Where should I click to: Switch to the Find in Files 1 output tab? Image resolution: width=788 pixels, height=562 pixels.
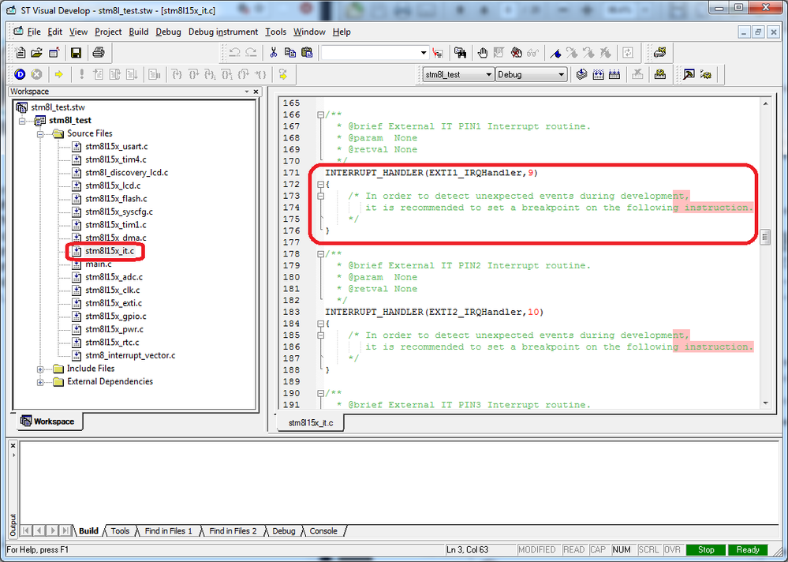168,531
